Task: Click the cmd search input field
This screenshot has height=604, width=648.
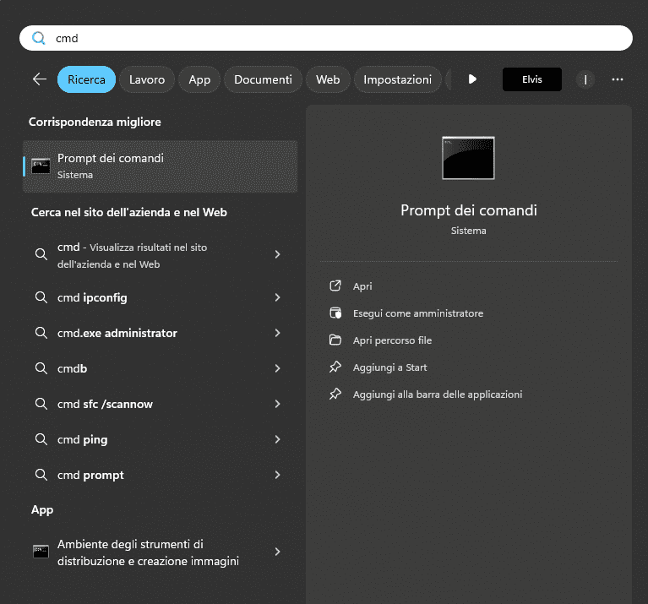Action: (338, 38)
